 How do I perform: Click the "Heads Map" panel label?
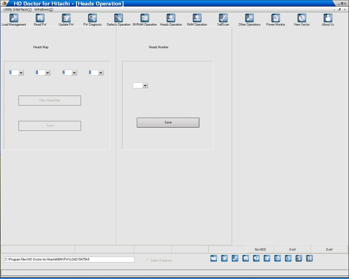[41, 47]
